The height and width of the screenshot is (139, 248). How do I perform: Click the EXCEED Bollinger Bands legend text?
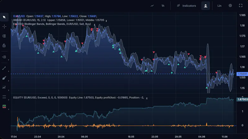(52, 24)
